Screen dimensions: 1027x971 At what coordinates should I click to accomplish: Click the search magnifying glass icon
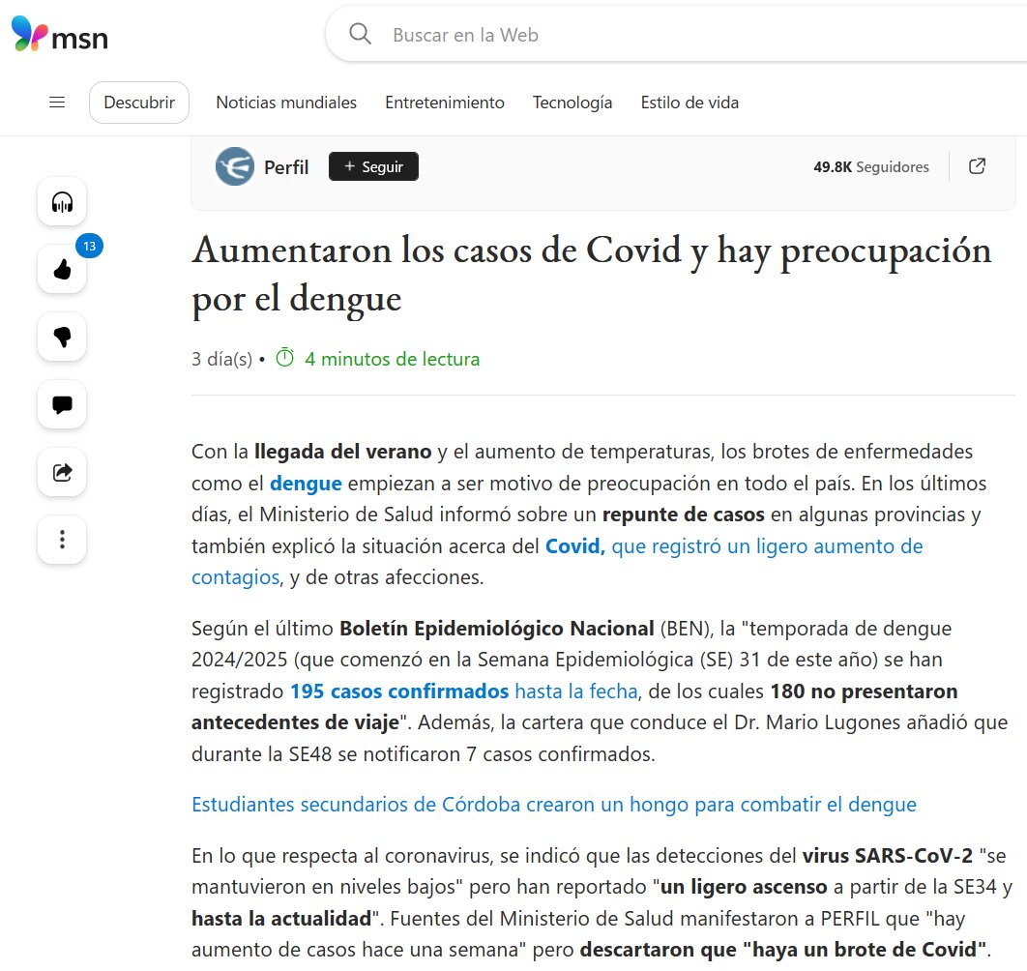[360, 35]
